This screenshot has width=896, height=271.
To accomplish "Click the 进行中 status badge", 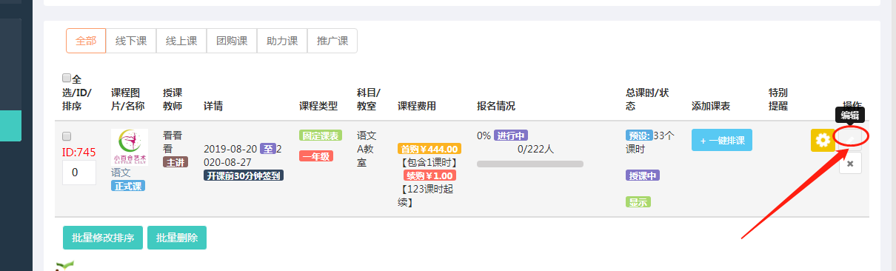I will (511, 135).
